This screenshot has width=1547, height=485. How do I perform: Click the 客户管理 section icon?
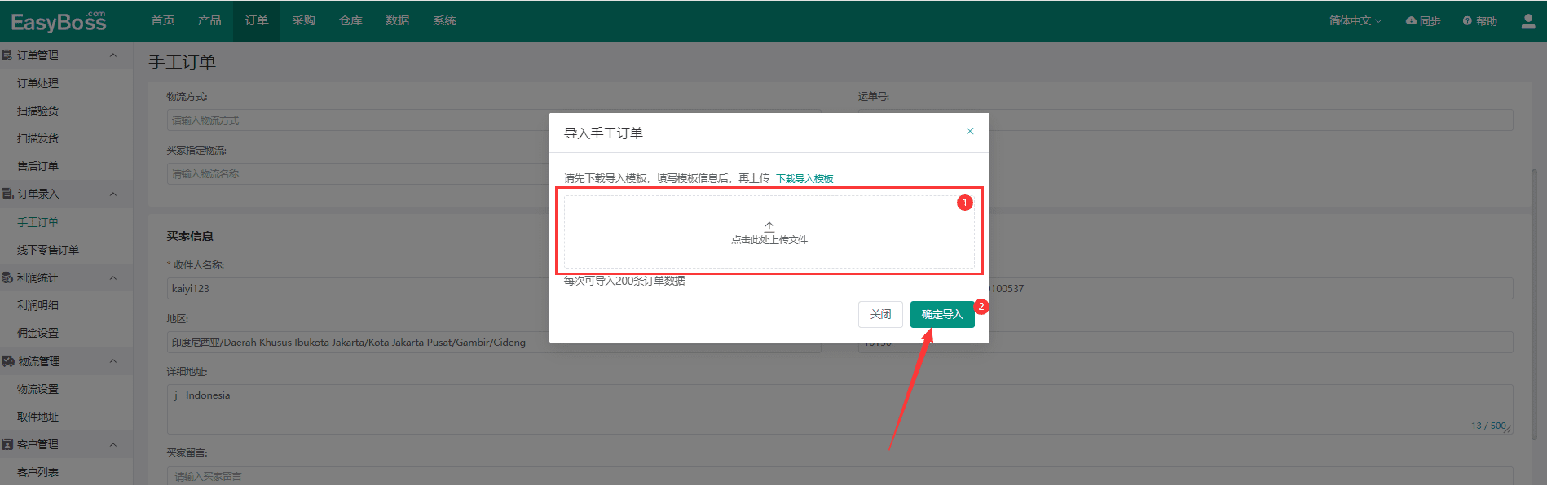coord(7,444)
